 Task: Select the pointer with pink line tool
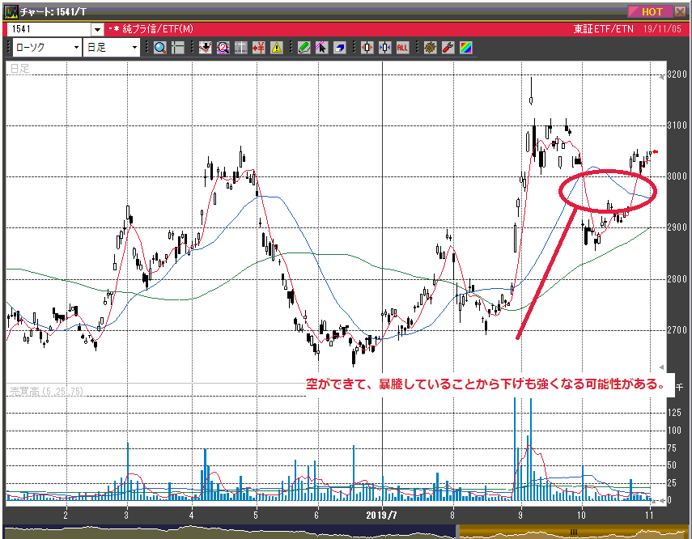tap(322, 47)
